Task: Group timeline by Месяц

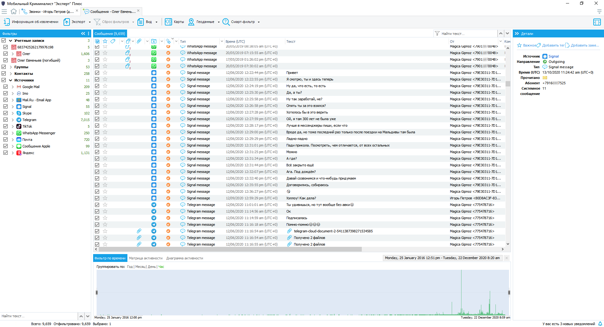Action: pyautogui.click(x=140, y=267)
